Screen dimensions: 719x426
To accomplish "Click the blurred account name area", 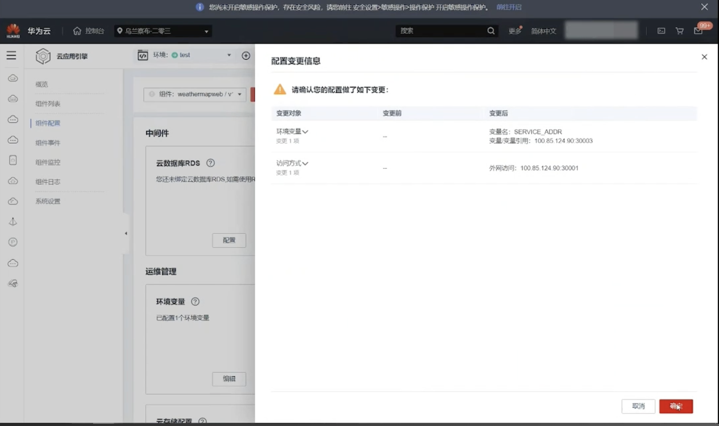I will [601, 31].
